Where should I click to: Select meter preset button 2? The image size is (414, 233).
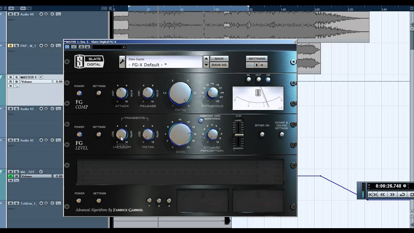159,201
